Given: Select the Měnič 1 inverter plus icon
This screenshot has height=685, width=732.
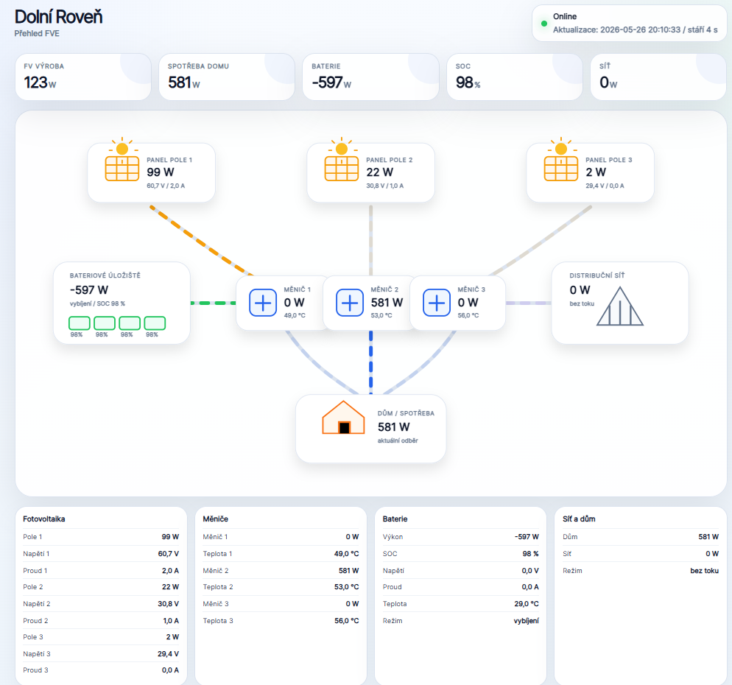Looking at the screenshot, I should (x=263, y=303).
